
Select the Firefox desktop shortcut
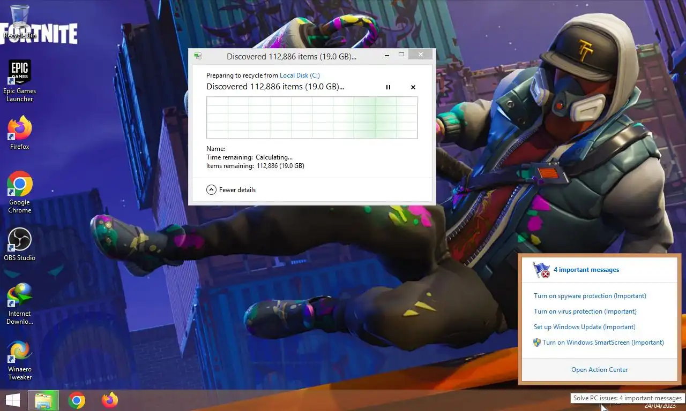19,133
